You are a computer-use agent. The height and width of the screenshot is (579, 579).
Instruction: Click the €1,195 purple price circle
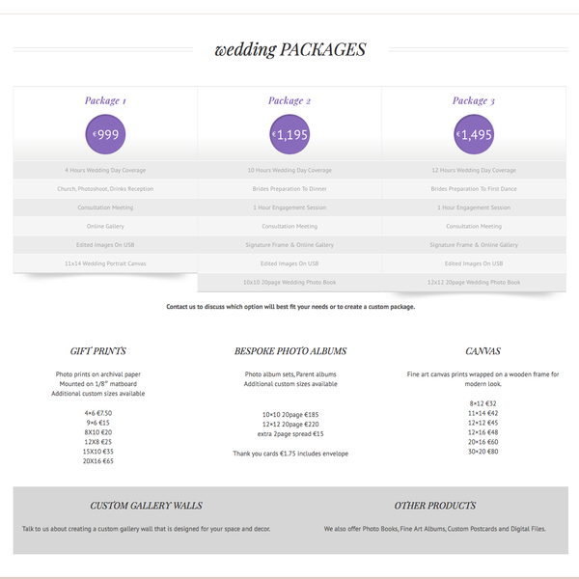click(289, 134)
